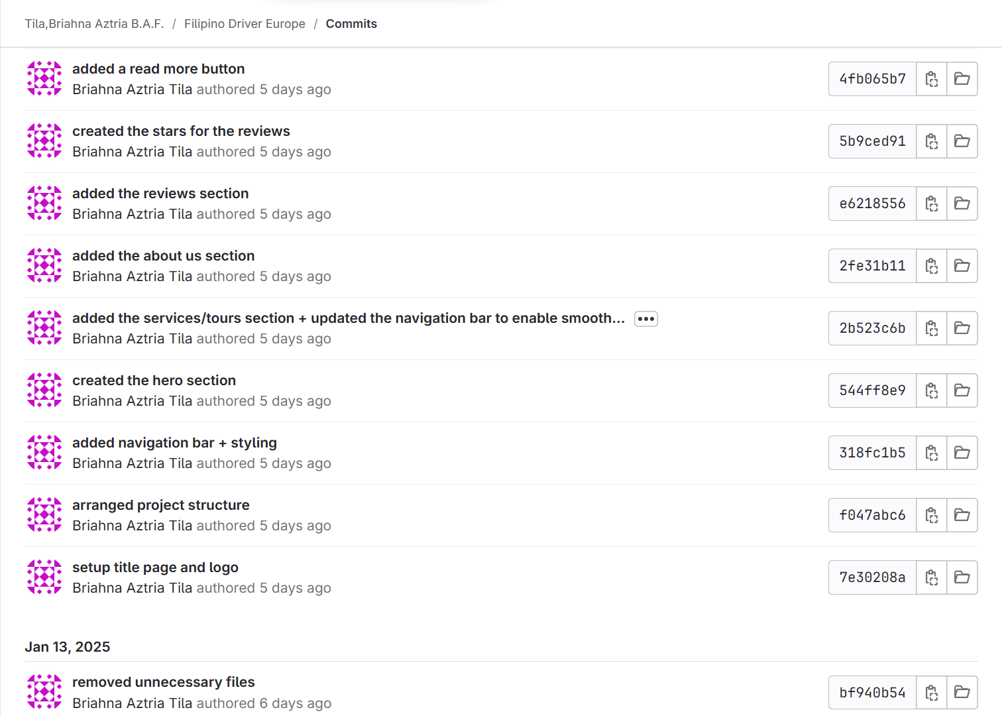Open file browser for commit 544ff8e9
1002x716 pixels.
962,390
